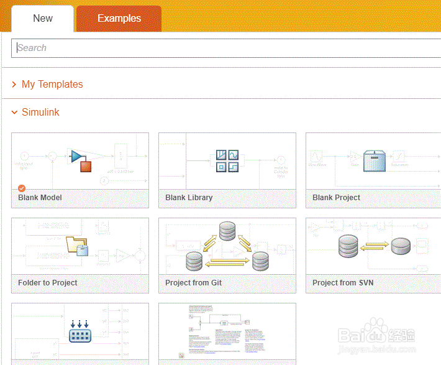Click the Blank Project box icon
The image size is (441, 365).
(x=375, y=161)
